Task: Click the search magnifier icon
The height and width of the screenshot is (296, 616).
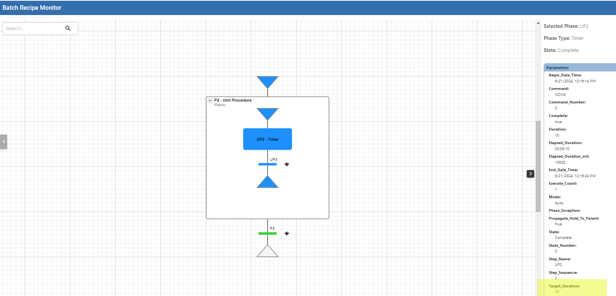Action: 68,28
